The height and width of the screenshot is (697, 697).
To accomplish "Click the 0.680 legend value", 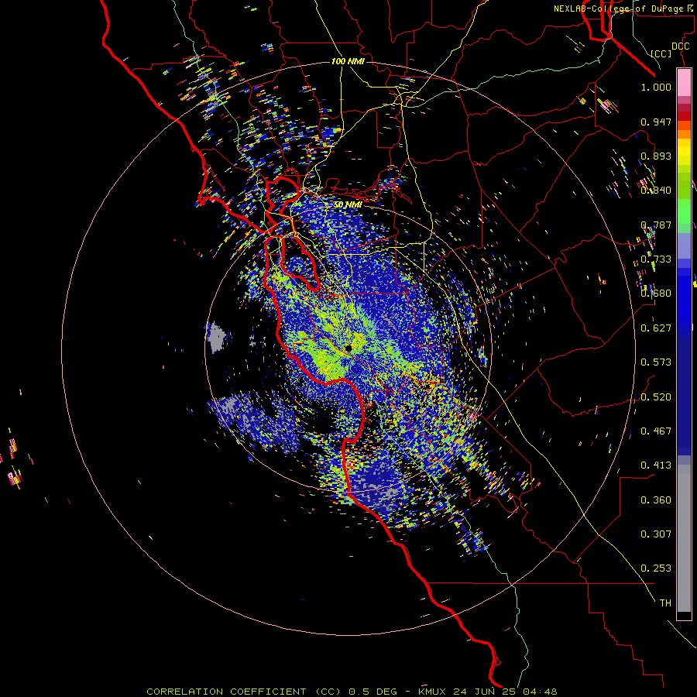I will (656, 294).
